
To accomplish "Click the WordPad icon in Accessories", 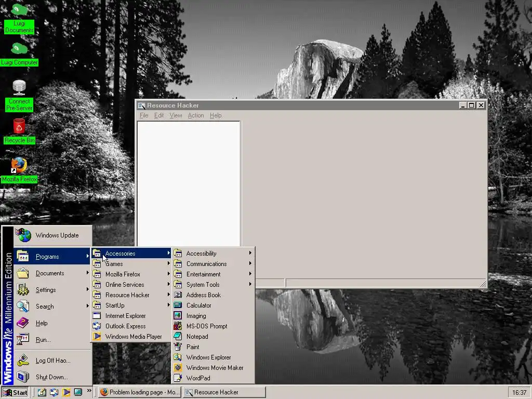I will (178, 378).
